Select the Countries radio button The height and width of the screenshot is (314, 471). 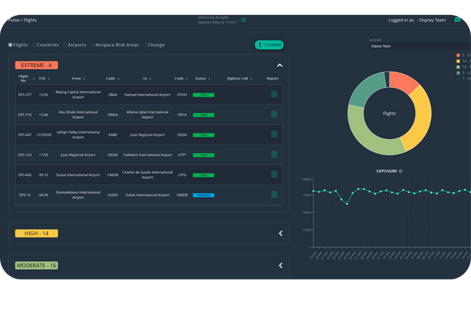[34, 45]
